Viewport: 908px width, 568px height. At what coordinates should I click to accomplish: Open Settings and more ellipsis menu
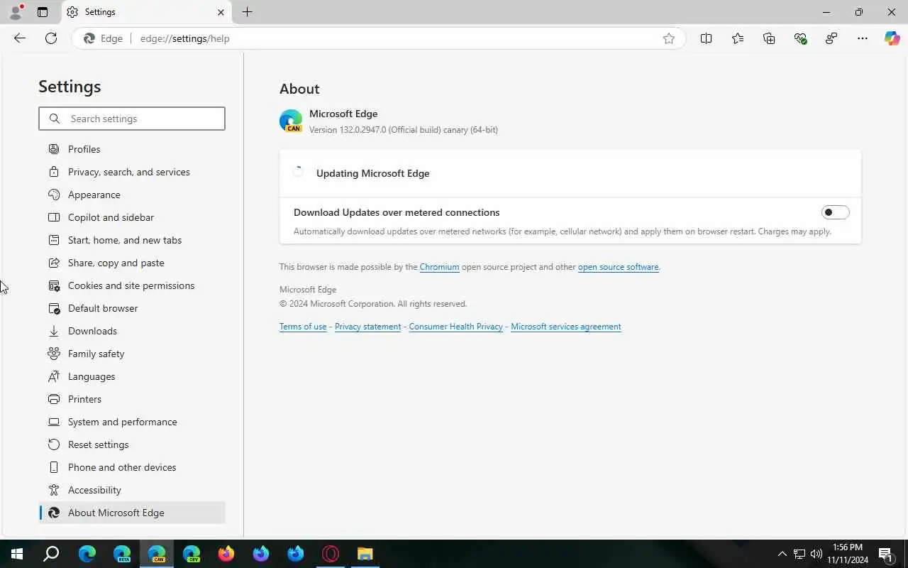(x=863, y=38)
